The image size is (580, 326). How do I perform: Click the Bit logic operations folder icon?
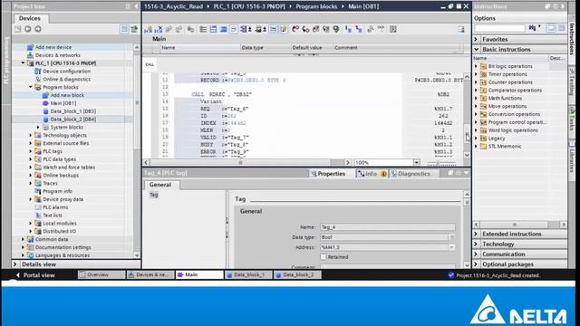(x=483, y=66)
